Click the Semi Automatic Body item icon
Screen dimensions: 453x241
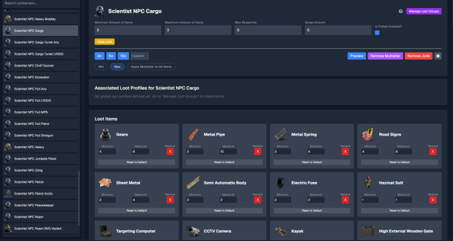coord(193,183)
